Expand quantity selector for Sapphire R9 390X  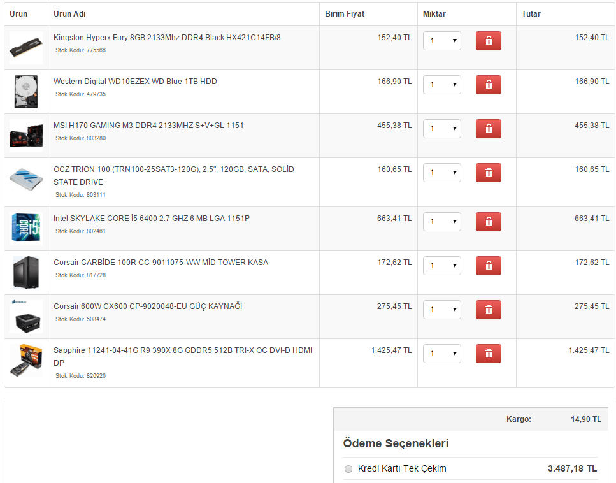point(442,354)
